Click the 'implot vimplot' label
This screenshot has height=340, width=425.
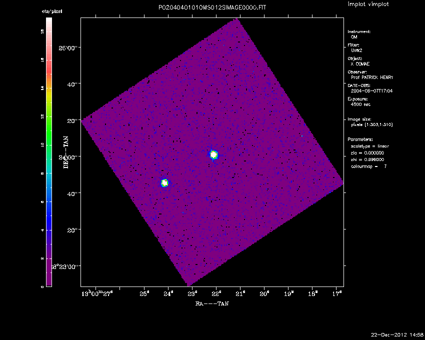(368, 4)
